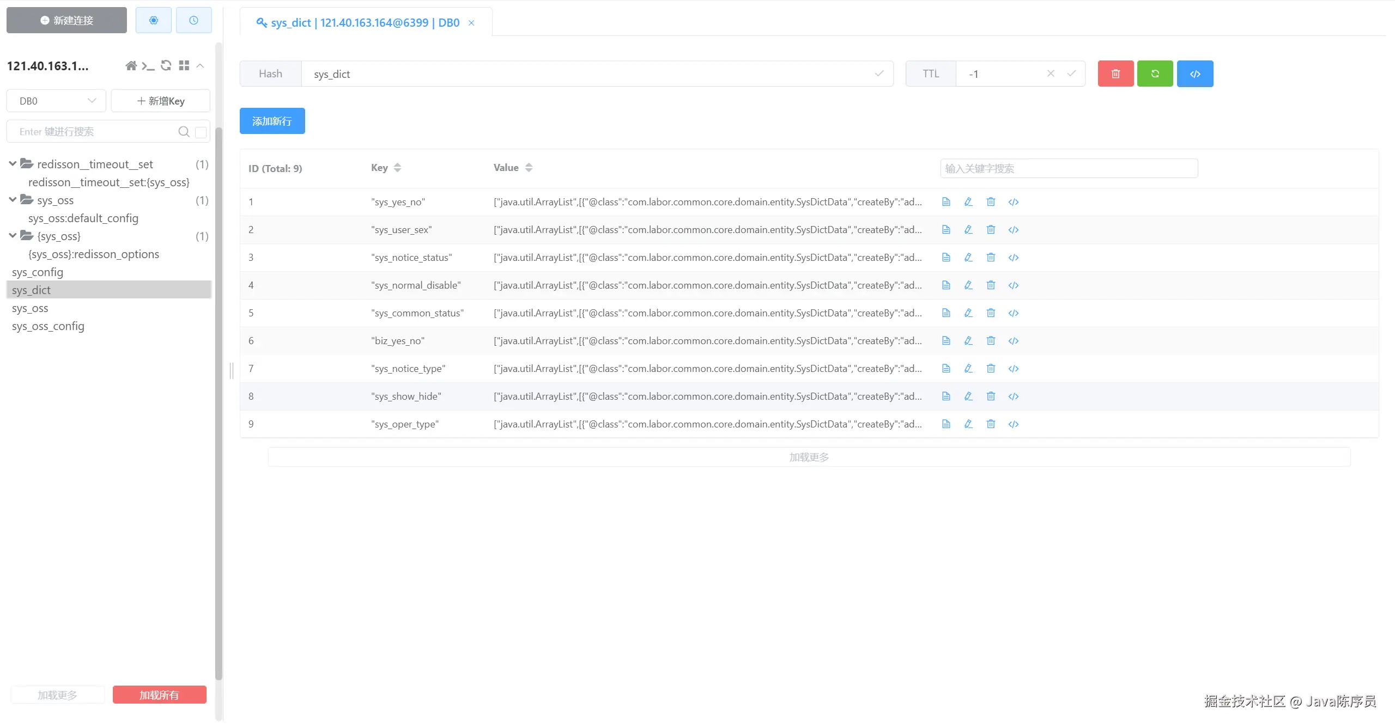Image resolution: width=1395 pixels, height=727 pixels.
Task: Sort table by Value column
Action: tap(529, 168)
